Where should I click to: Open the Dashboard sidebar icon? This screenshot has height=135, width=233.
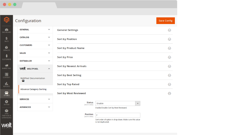point(6,30)
